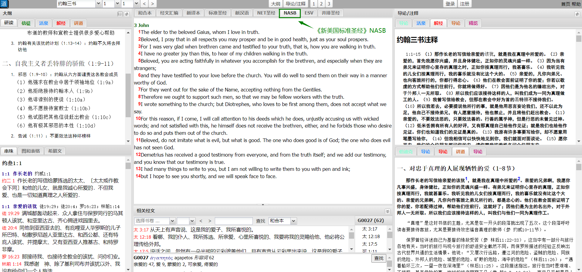Viewport: 582px width, 272px height.
Task: Click the search text field in 相关经文
Action: (x=233, y=221)
